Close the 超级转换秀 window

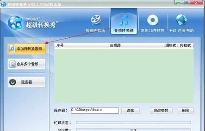pyautogui.click(x=196, y=3)
